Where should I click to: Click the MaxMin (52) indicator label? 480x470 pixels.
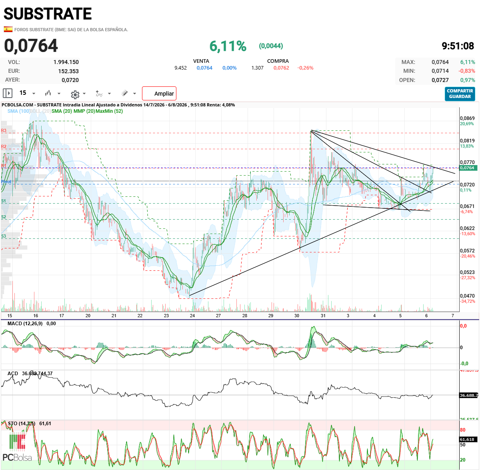109,111
